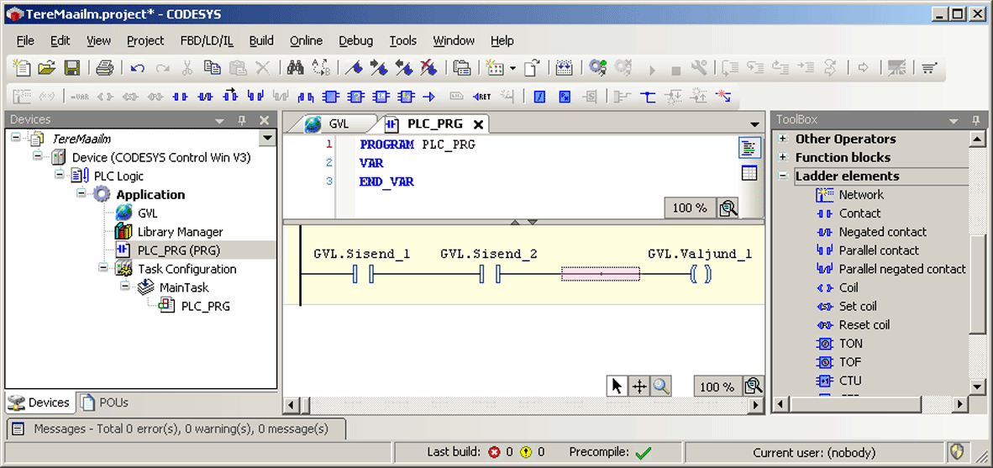Open the Build menu

pos(261,40)
